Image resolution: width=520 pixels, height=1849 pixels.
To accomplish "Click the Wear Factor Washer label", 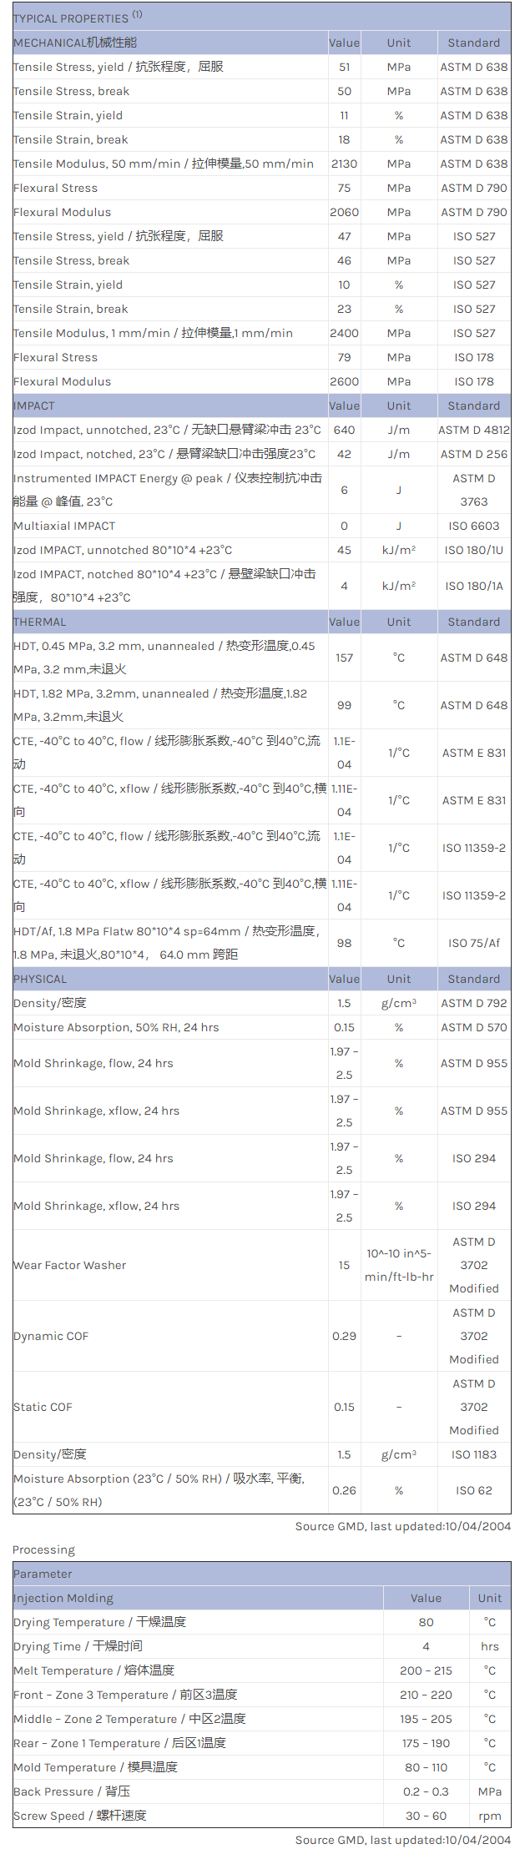I will (70, 1265).
